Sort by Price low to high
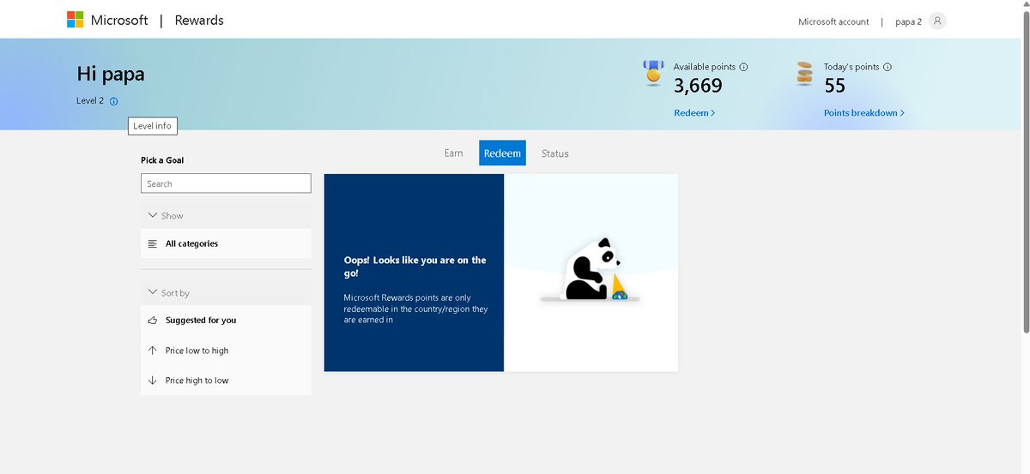 coord(226,351)
